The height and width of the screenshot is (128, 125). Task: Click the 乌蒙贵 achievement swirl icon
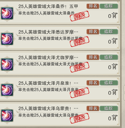pos(7,115)
